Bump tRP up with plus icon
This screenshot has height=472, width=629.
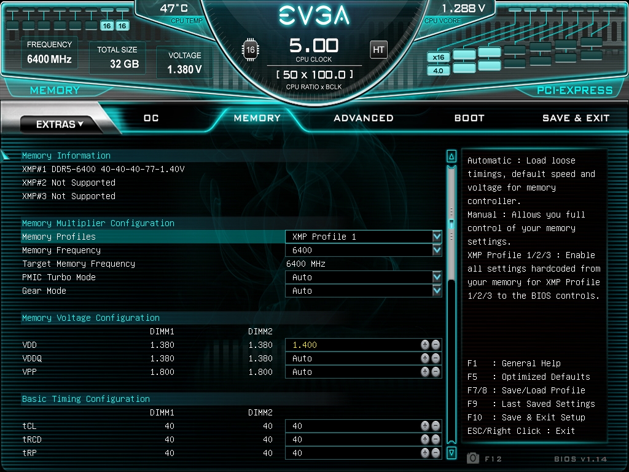tap(425, 453)
